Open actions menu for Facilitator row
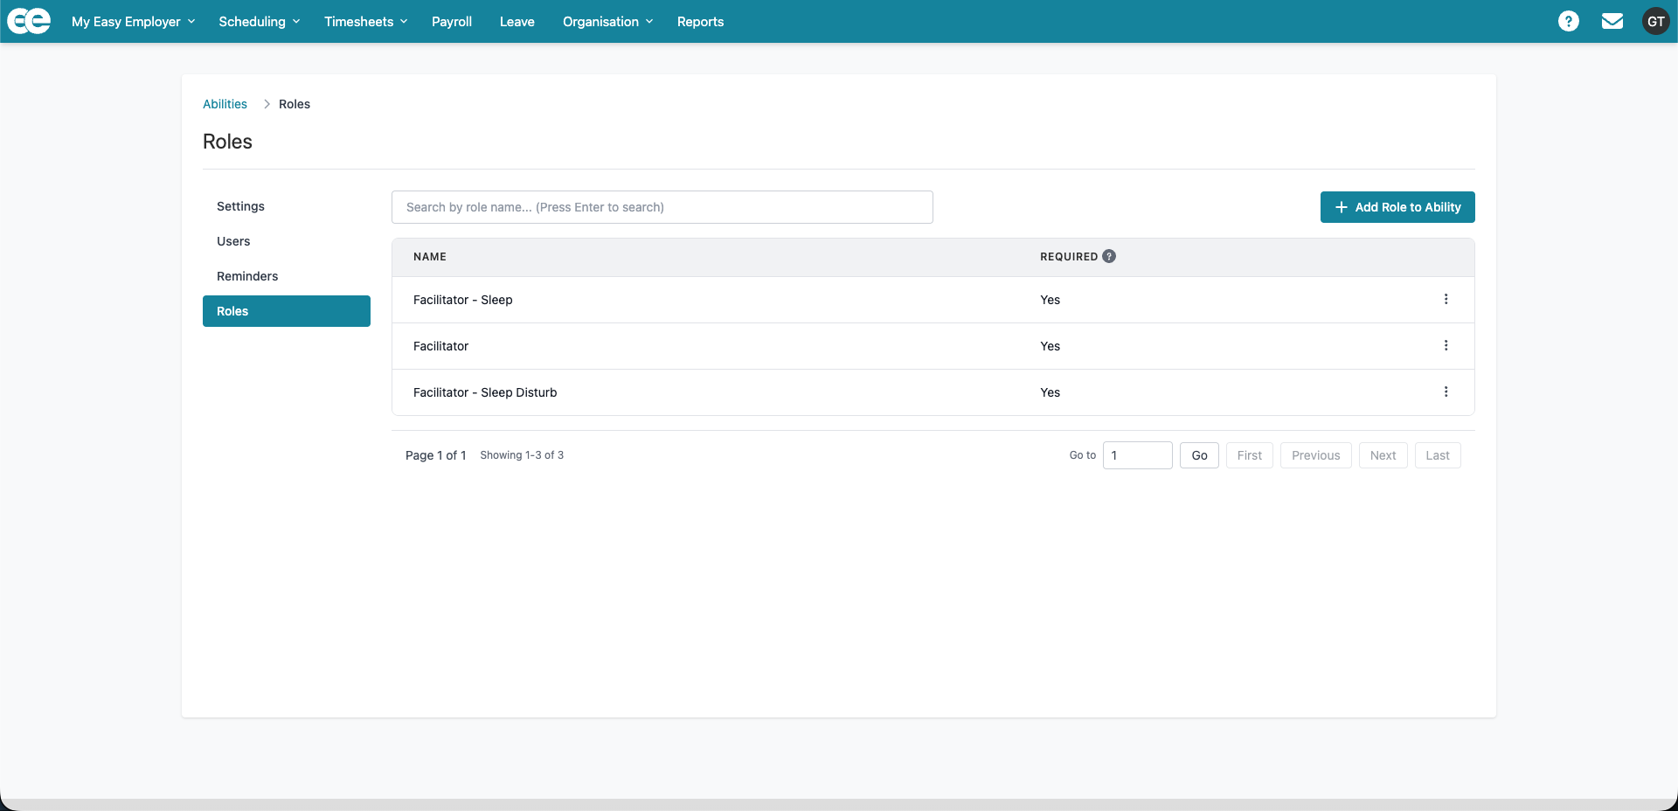The width and height of the screenshot is (1678, 811). [x=1446, y=346]
